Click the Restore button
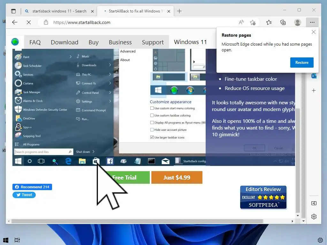This screenshot has height=245, width=327. pyautogui.click(x=302, y=63)
